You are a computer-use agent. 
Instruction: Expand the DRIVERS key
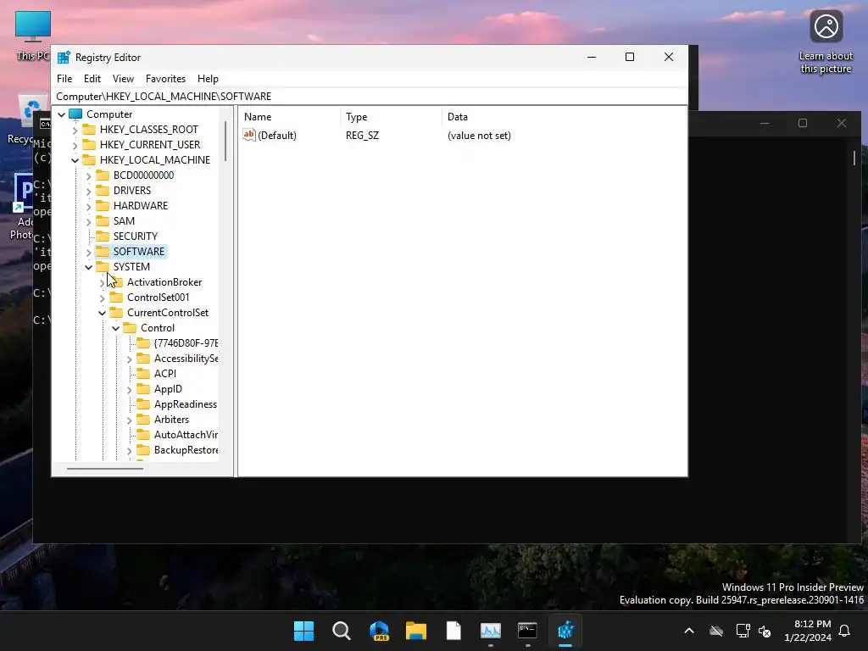pyautogui.click(x=88, y=191)
